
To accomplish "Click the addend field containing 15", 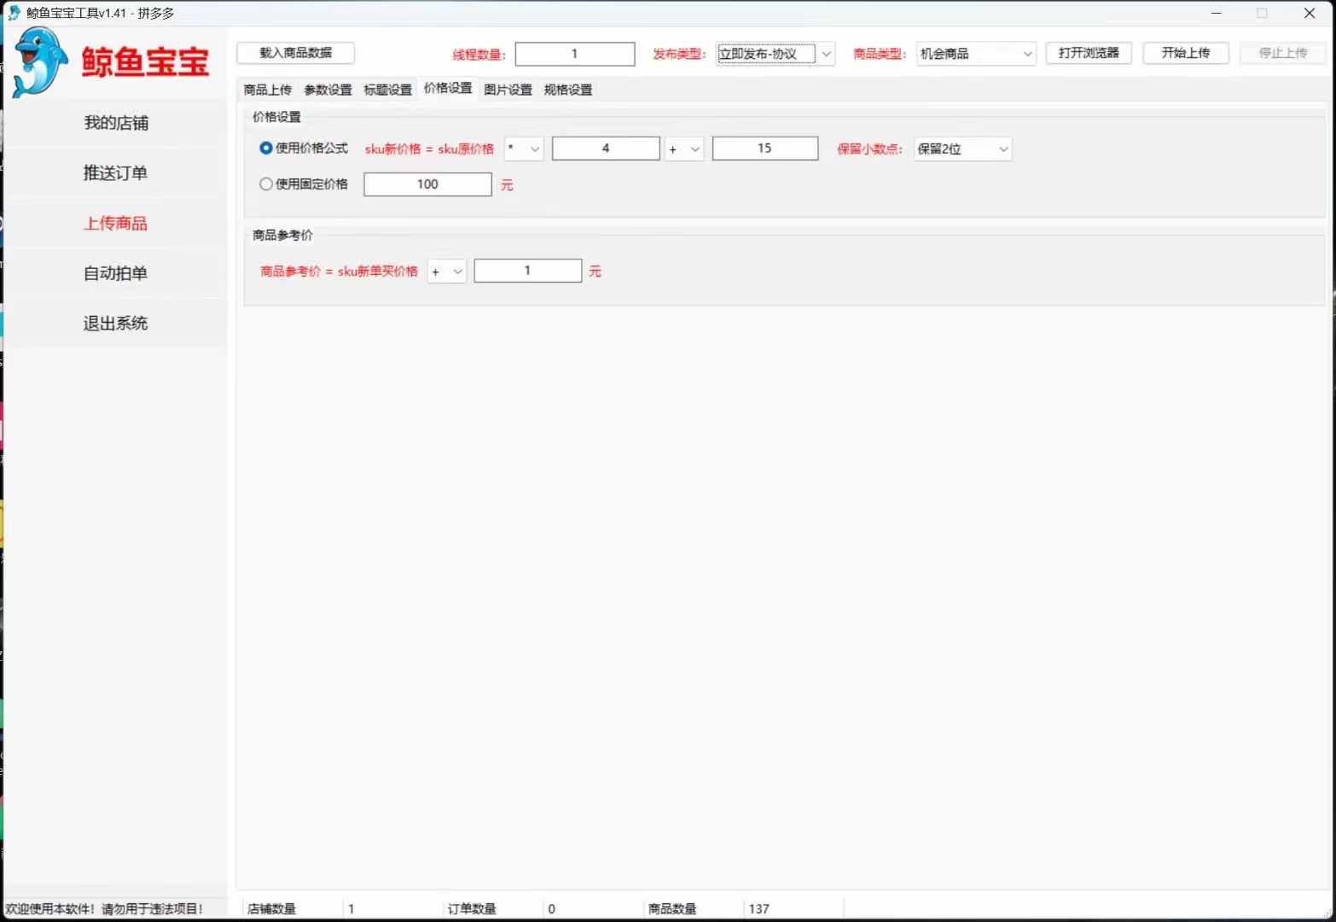I will point(765,149).
